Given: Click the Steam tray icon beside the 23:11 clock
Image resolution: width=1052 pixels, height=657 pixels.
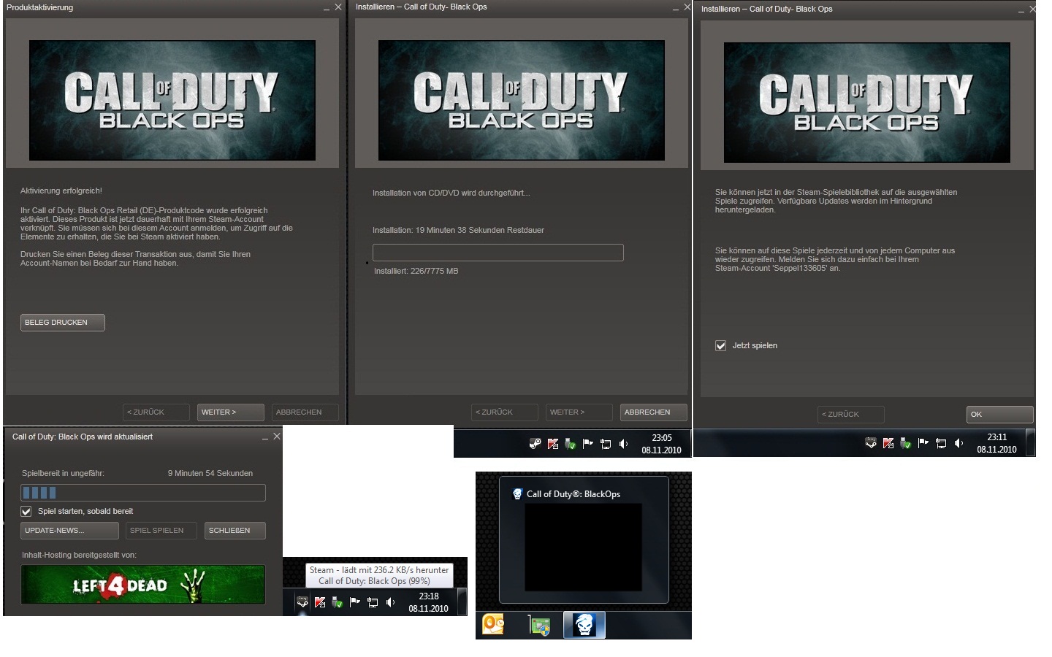Looking at the screenshot, I should (871, 442).
